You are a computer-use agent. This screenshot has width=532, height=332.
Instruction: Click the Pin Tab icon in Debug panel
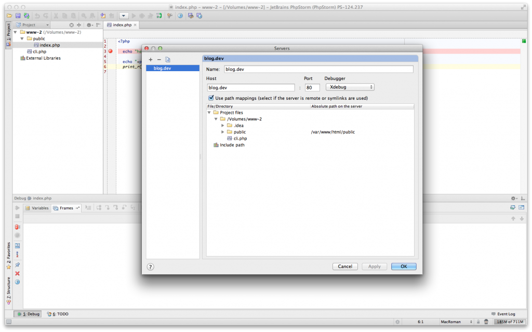(x=17, y=265)
